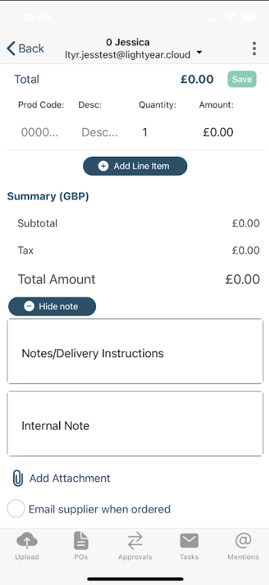Open the three-dot more options menu

coord(254,49)
